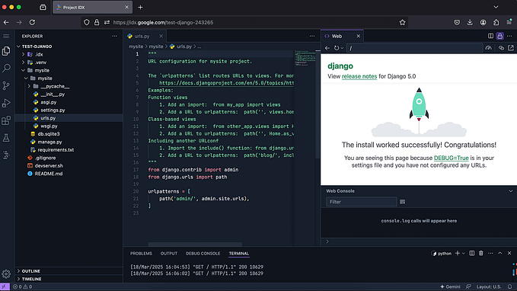Click the Web Console Filter field

[x=362, y=202]
